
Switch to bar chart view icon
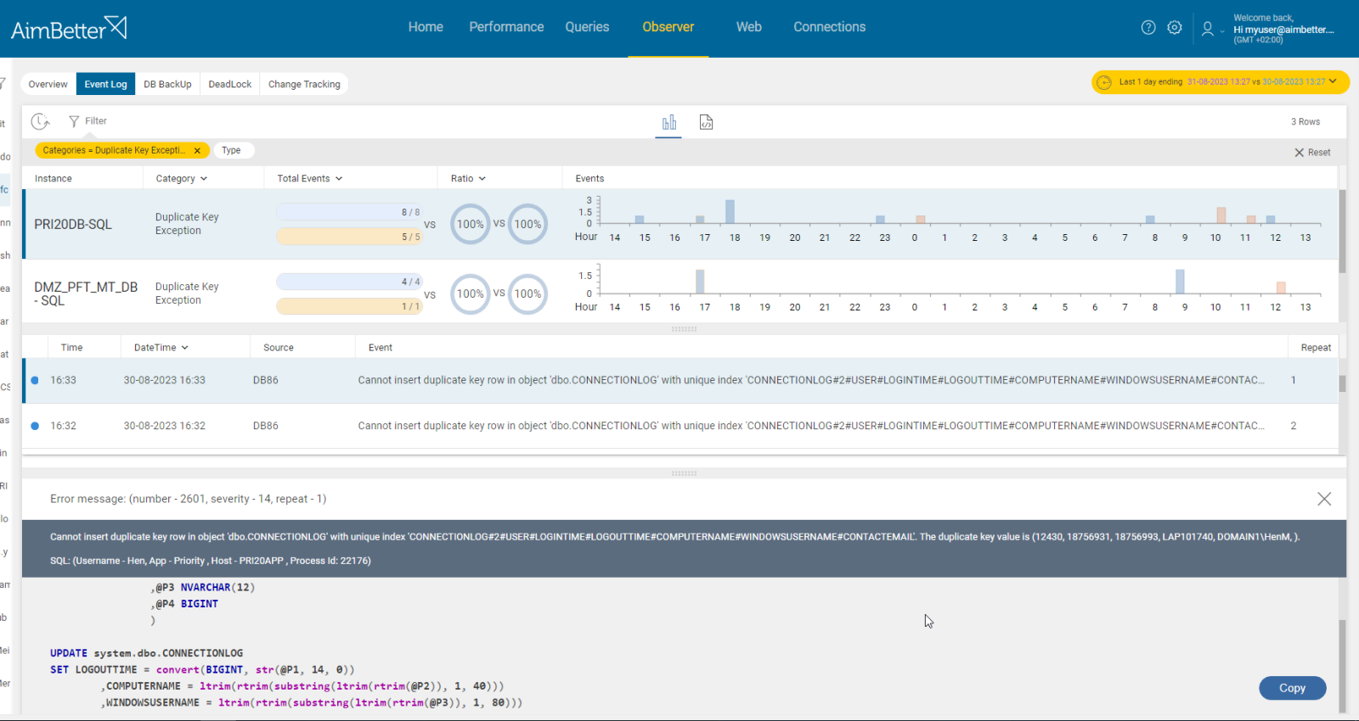coord(669,122)
